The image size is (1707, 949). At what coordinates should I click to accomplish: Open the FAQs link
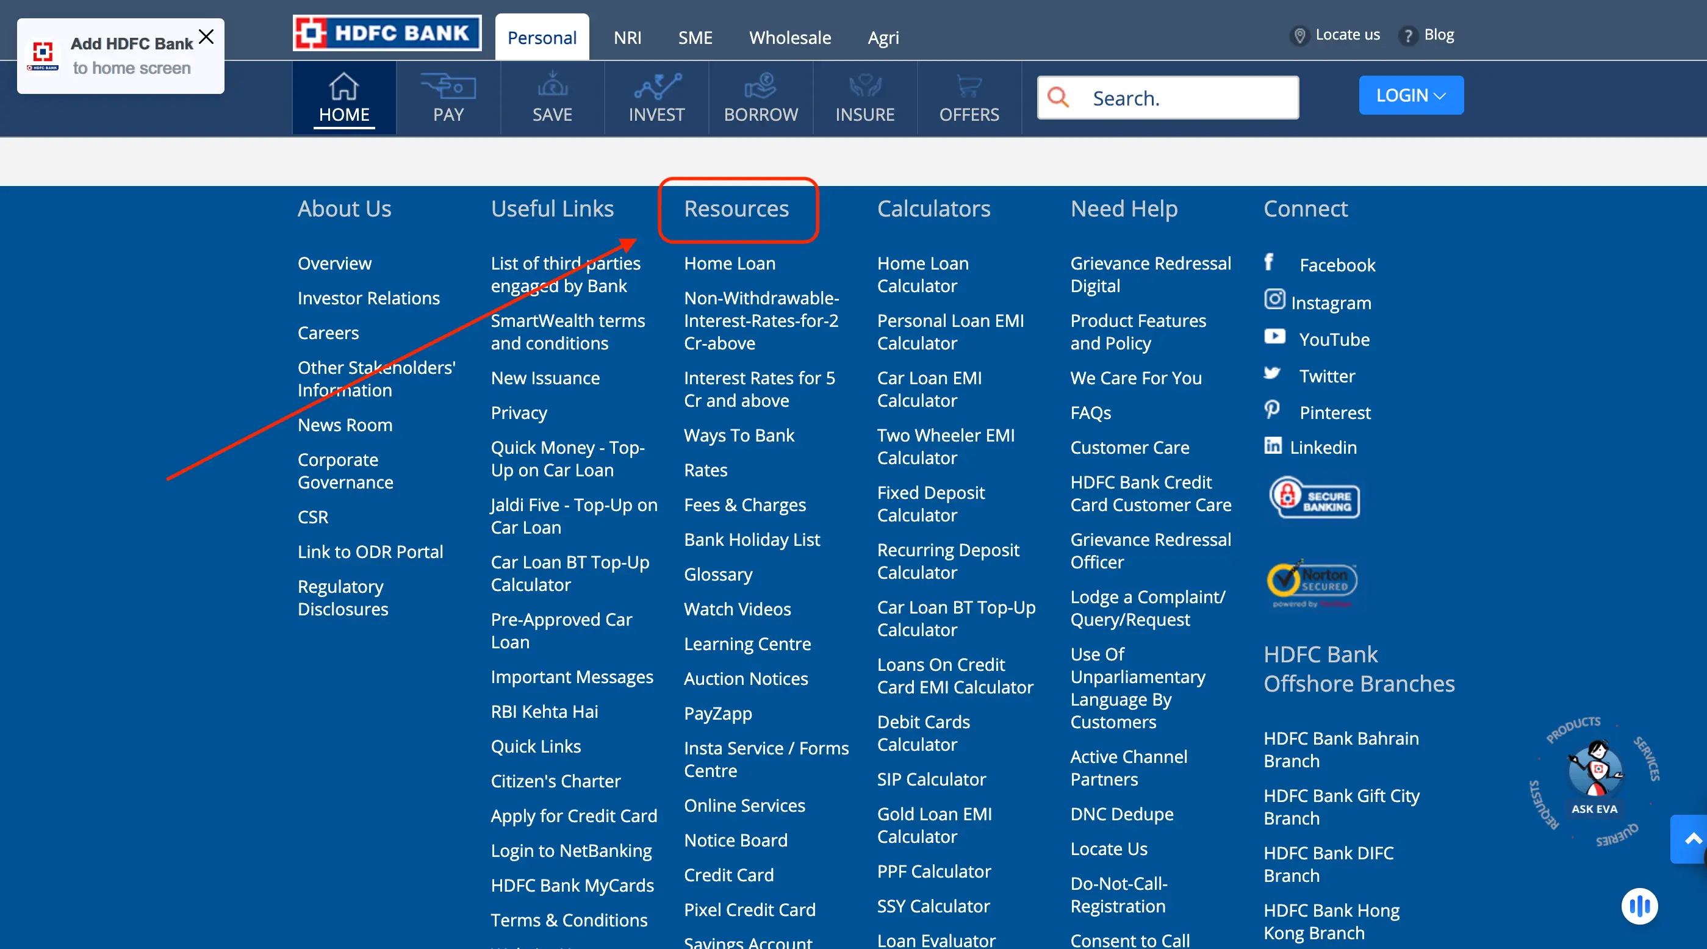pos(1090,412)
